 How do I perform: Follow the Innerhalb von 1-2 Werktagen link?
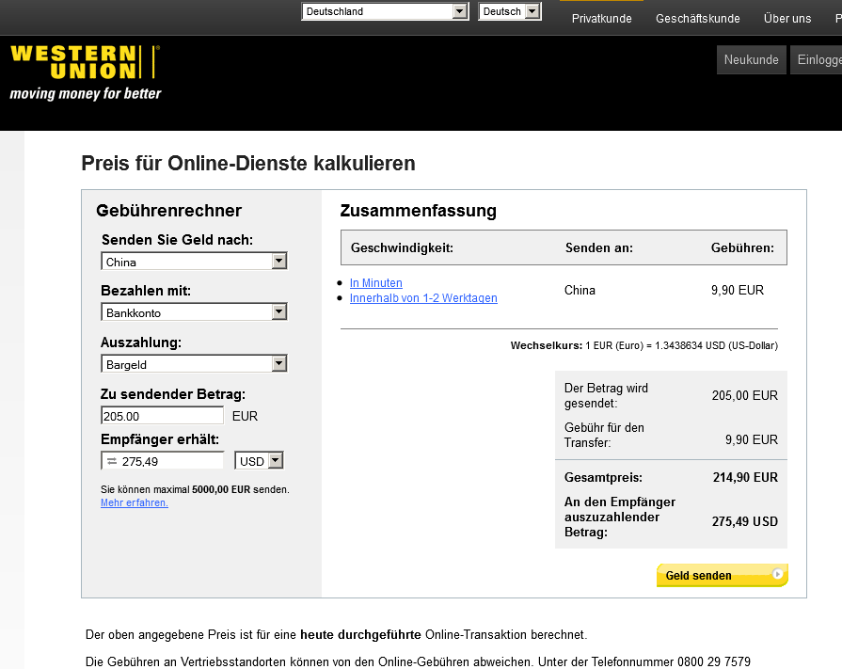[x=423, y=298]
